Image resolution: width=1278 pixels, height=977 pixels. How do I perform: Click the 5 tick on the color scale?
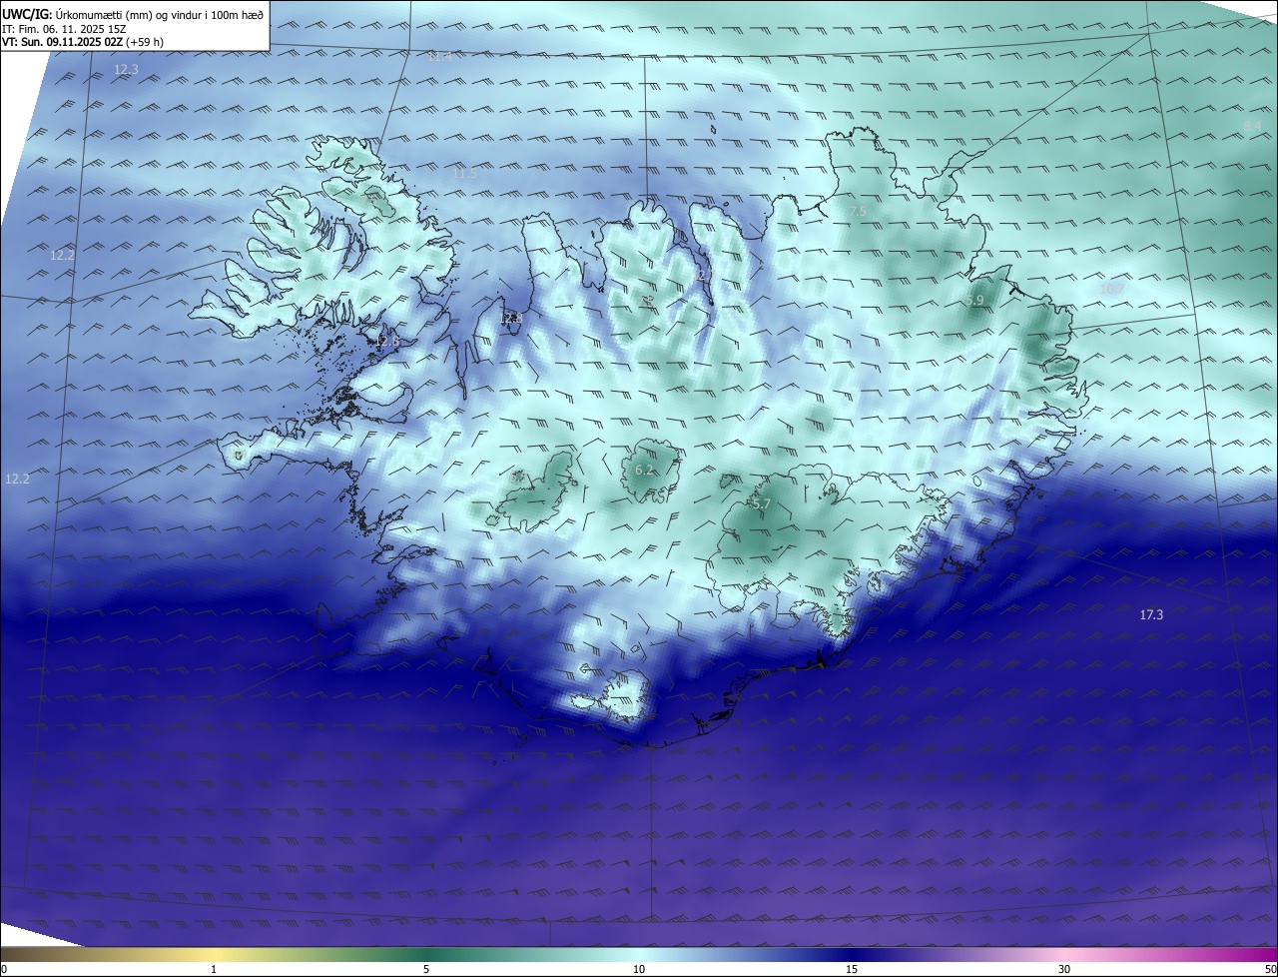click(x=426, y=969)
